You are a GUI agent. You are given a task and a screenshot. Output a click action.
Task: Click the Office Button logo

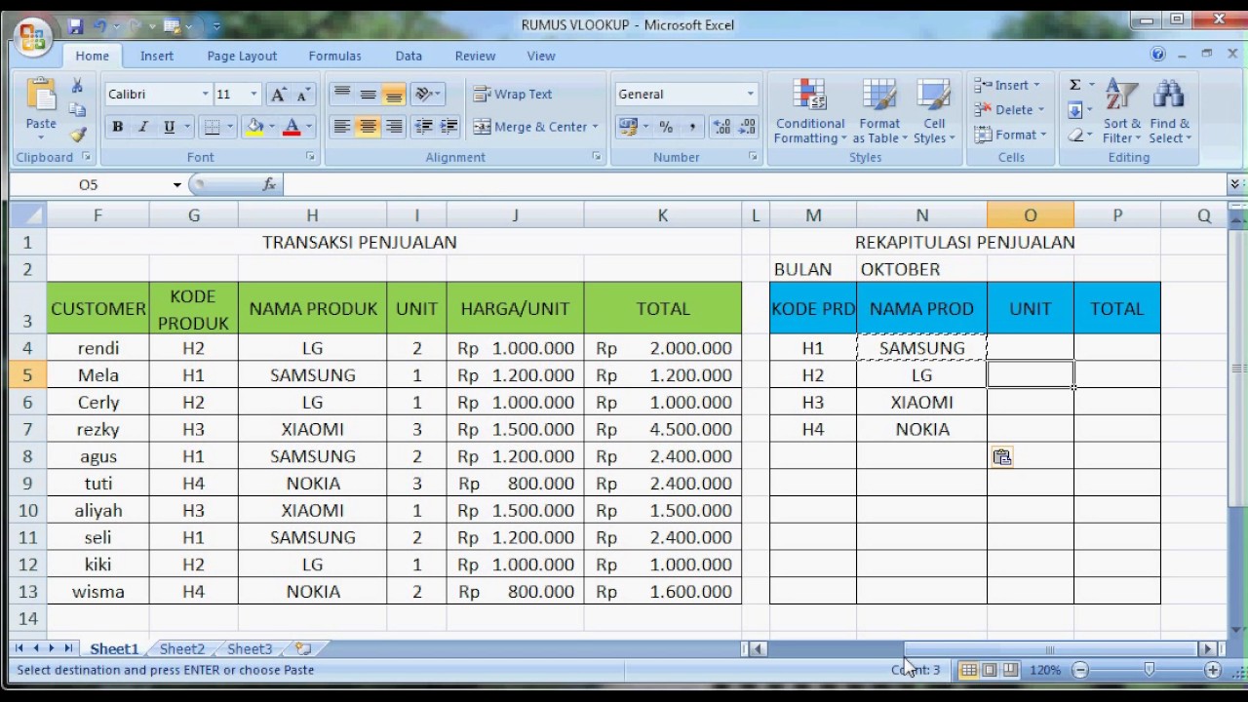(31, 37)
